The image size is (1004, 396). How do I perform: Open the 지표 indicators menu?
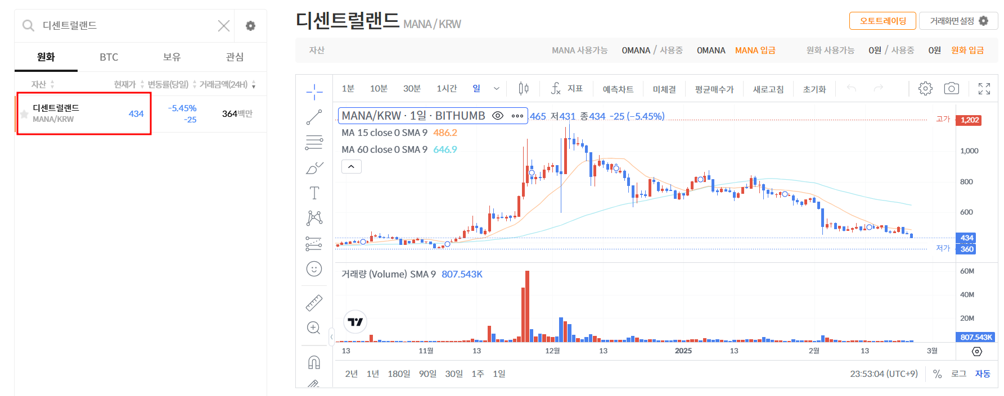[x=575, y=89]
